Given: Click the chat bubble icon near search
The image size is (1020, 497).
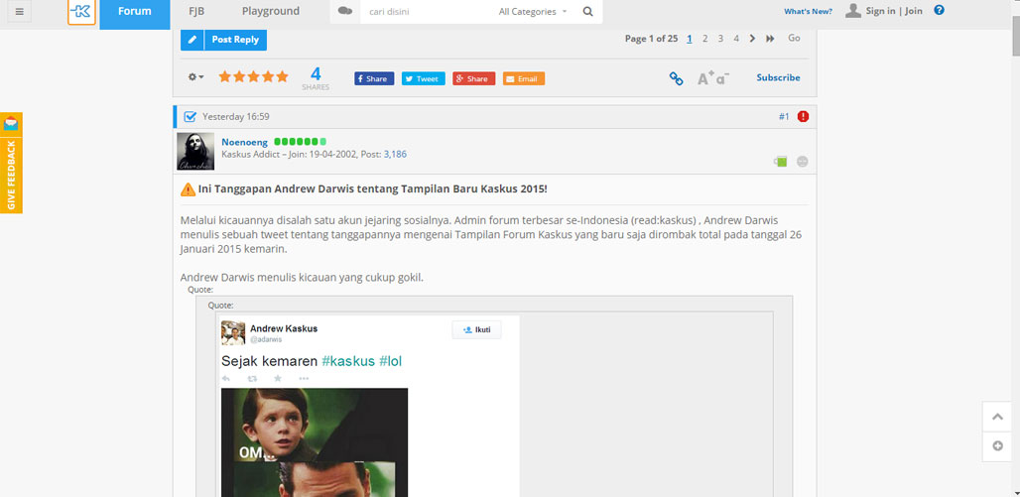Looking at the screenshot, I should [x=345, y=11].
